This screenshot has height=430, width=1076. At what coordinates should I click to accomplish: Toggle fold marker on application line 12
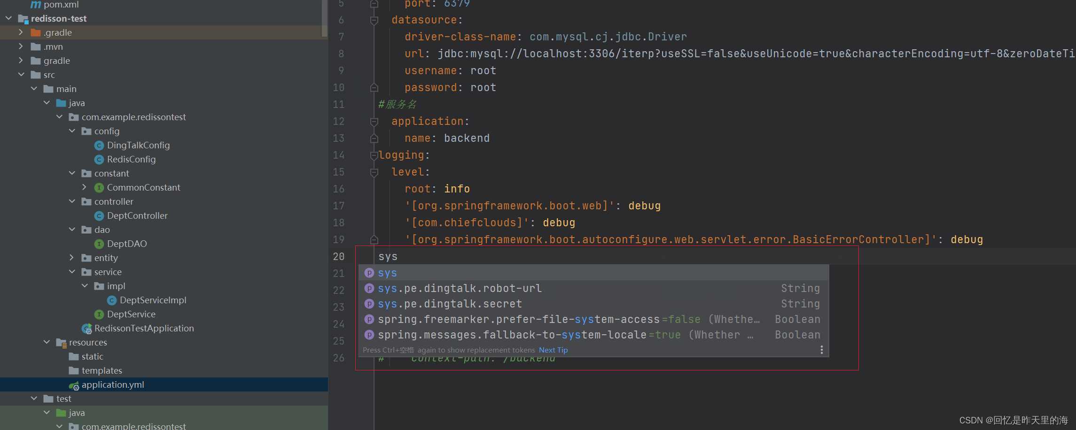click(374, 122)
